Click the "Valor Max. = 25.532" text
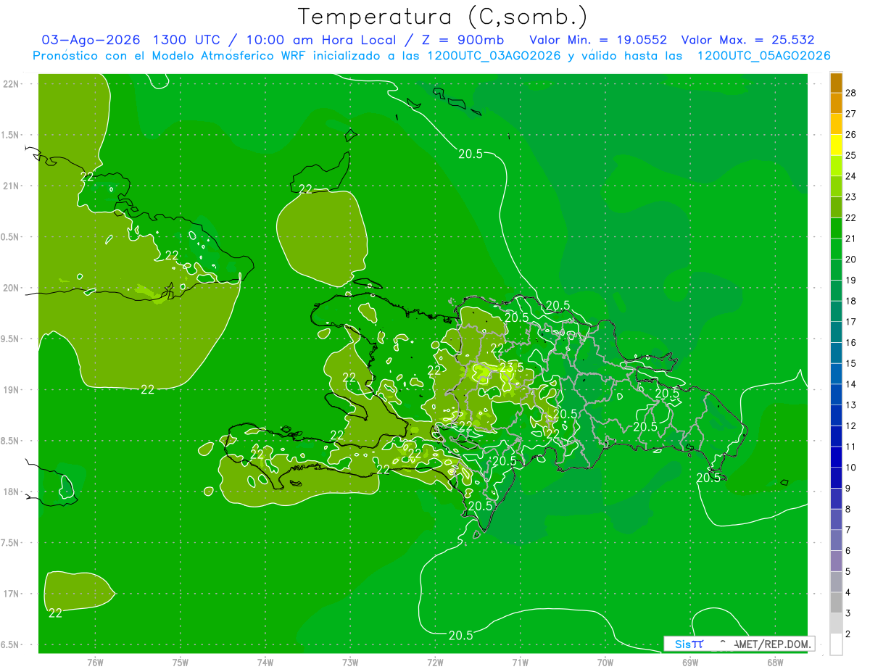Screen dimensions: 870x672 click(747, 40)
